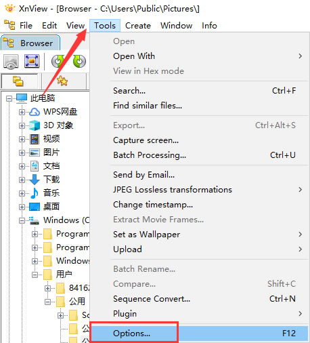The height and width of the screenshot is (343, 310).
Task: Click the rotate left green arrow icon
Action: pyautogui.click(x=58, y=61)
